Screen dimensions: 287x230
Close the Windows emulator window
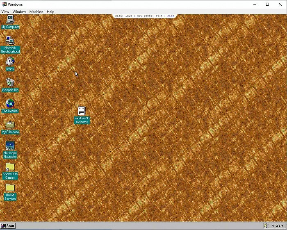(x=280, y=4)
